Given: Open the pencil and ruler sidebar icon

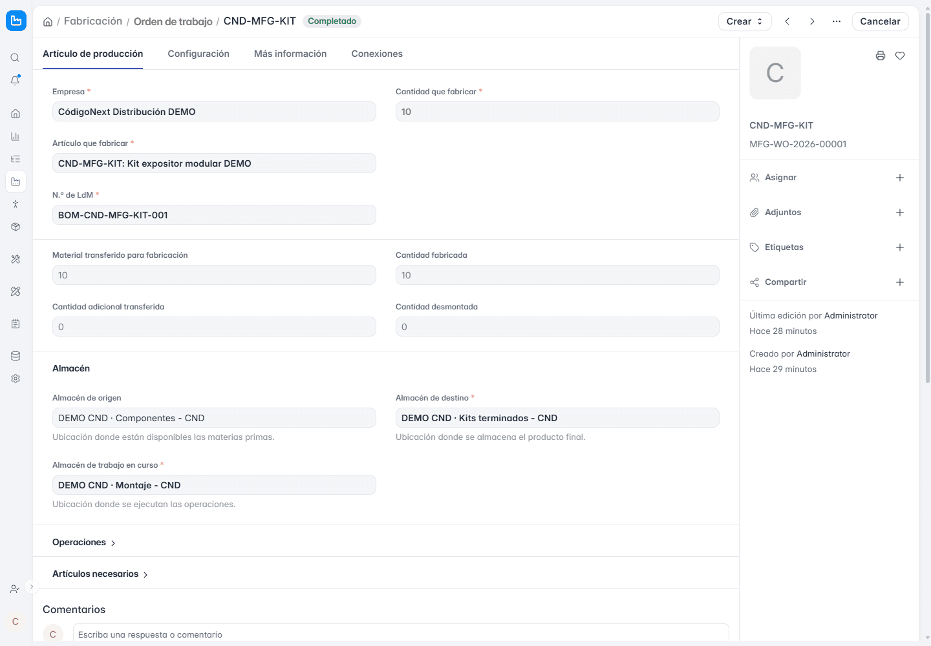Looking at the screenshot, I should coord(16,291).
